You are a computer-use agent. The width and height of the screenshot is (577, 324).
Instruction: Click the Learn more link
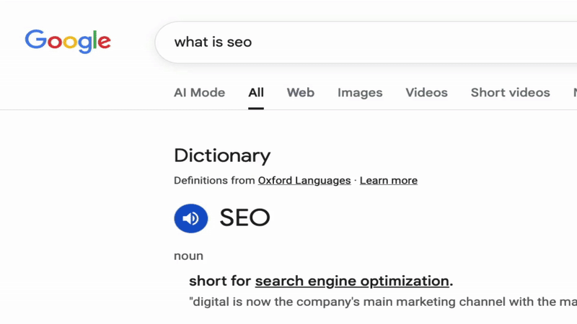[388, 181]
